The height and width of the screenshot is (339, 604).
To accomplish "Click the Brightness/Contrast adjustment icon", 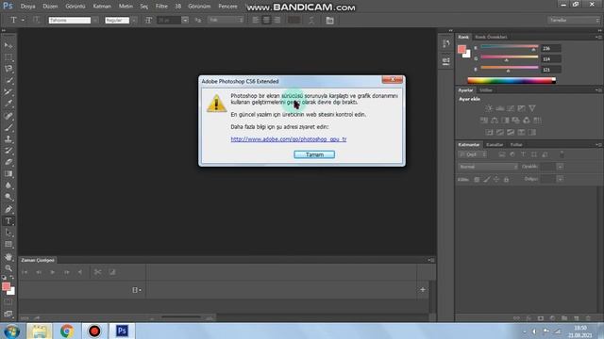I will (x=489, y=108).
